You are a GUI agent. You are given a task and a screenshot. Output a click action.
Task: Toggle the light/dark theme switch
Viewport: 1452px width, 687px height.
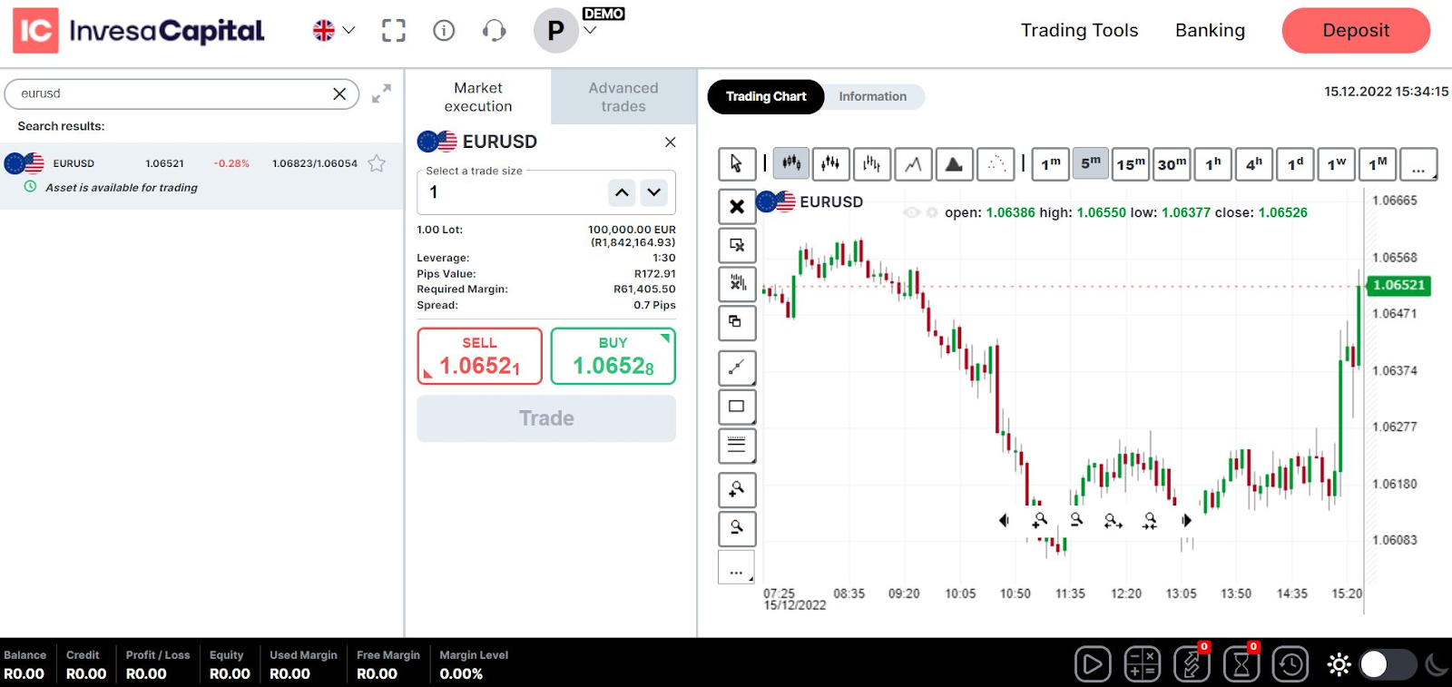tap(1388, 664)
